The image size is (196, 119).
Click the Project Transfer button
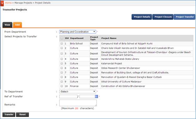pyautogui.click(x=184, y=17)
